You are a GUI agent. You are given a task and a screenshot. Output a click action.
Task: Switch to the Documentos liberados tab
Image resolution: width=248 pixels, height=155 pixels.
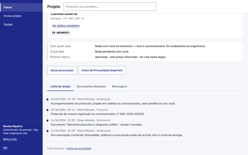pyautogui.click(x=91, y=86)
